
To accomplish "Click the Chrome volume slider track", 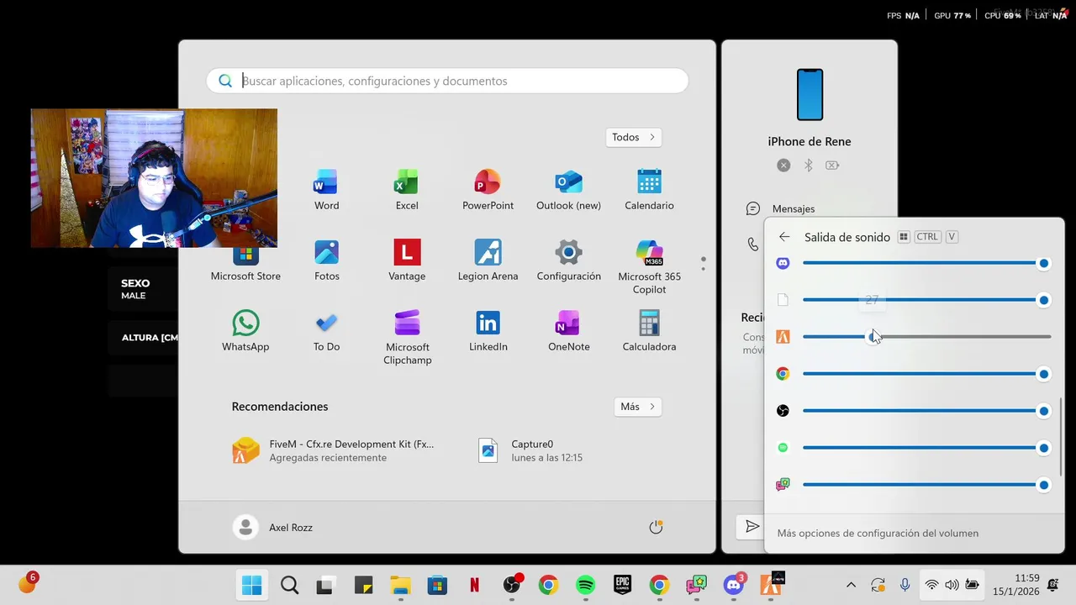I will point(926,374).
